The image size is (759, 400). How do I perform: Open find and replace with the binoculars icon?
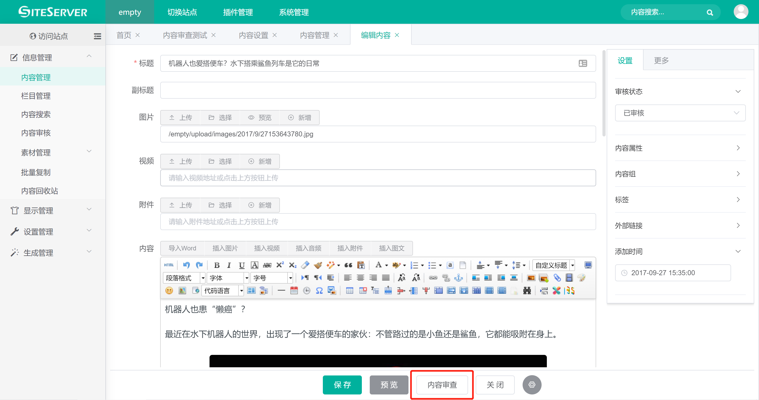coord(527,291)
